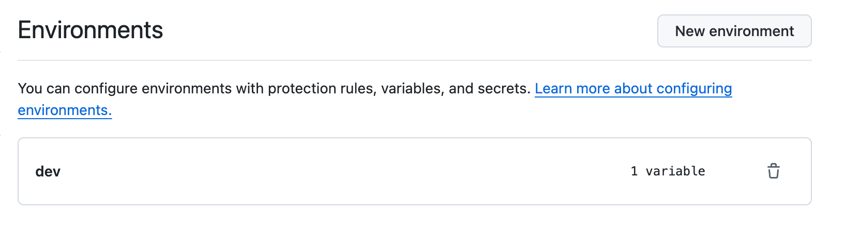
Task: Click 'Learn more about configuring' blue text
Action: click(x=632, y=89)
